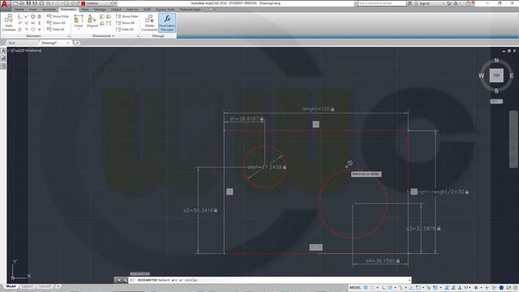Click the customize command line wrench icon
Screen dimensions: 519x292
click(125, 280)
